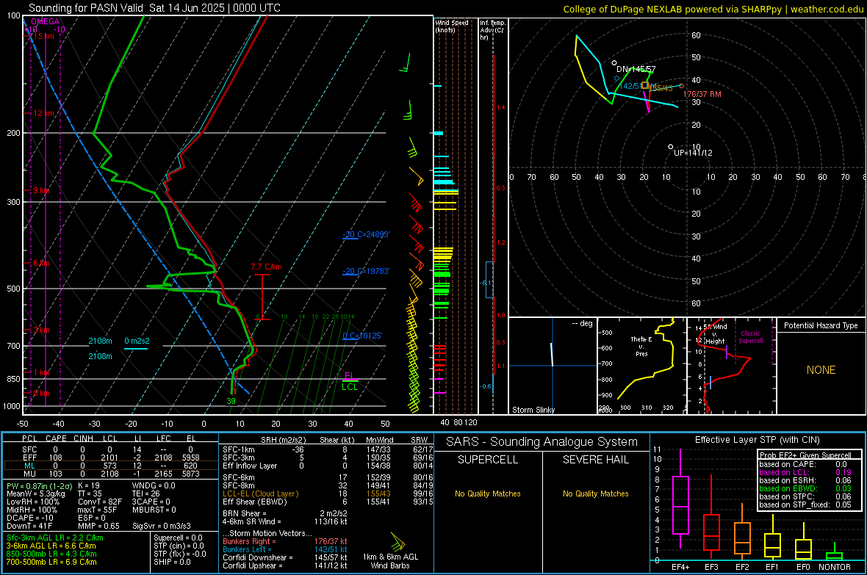Select the highlighted ML parcel row
The height and width of the screenshot is (575, 867).
[x=111, y=466]
